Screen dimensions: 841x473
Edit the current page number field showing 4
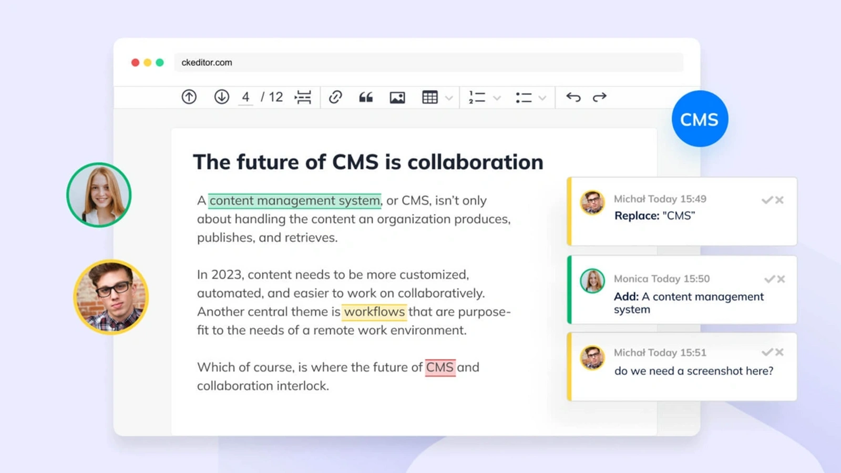[245, 97]
